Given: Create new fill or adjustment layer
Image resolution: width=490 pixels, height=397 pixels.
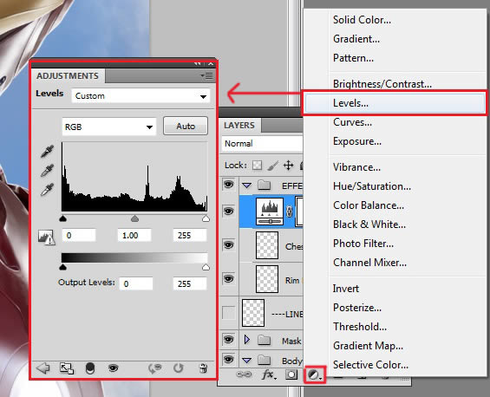Looking at the screenshot, I should pos(314,374).
